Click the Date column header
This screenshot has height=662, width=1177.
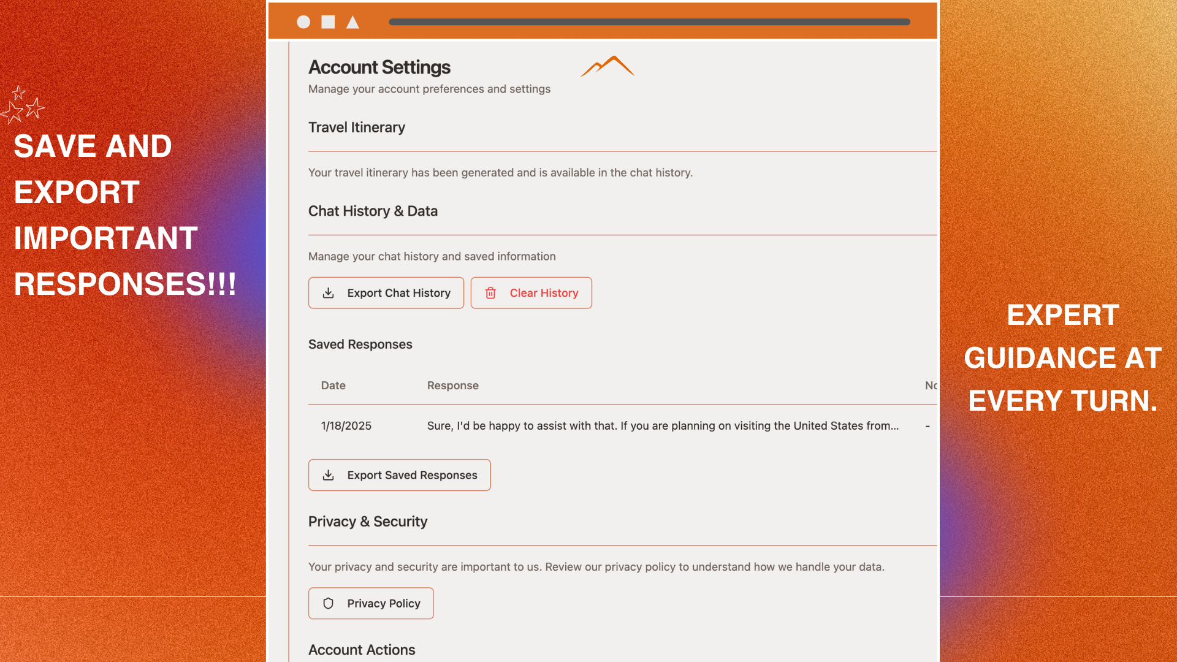coord(333,386)
